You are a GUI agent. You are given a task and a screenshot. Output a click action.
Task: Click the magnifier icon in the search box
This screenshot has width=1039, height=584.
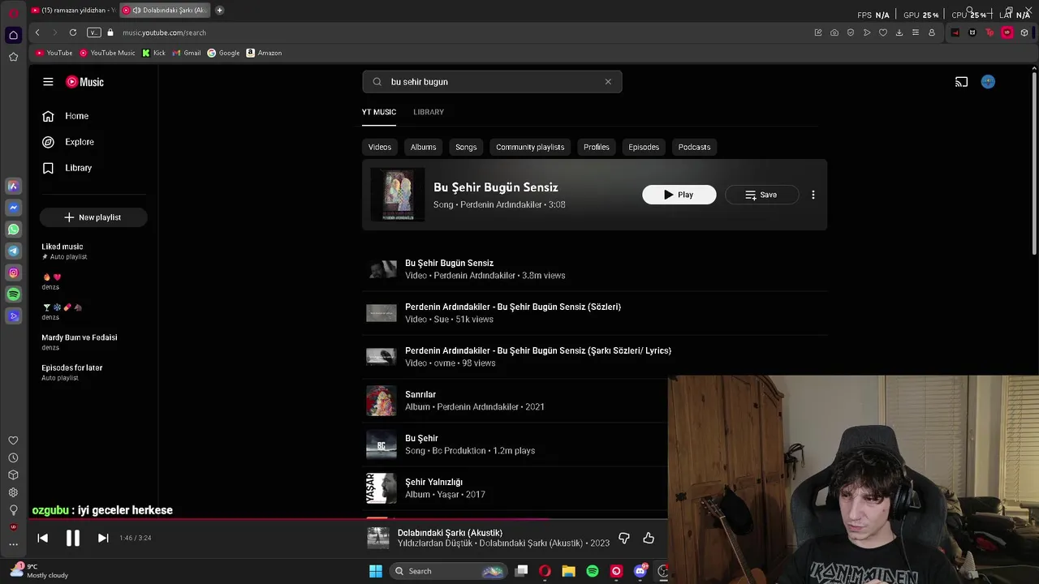[377, 82]
